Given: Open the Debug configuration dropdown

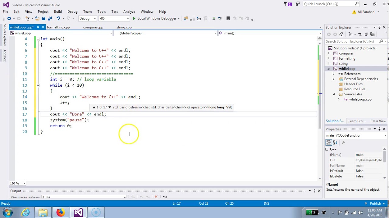Looking at the screenshot, I should [x=87, y=18].
